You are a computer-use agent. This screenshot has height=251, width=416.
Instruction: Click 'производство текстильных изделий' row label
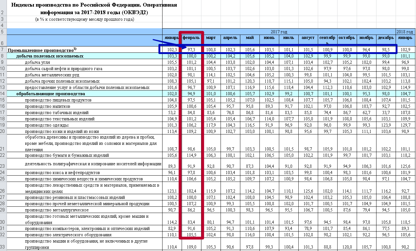(x=60, y=119)
